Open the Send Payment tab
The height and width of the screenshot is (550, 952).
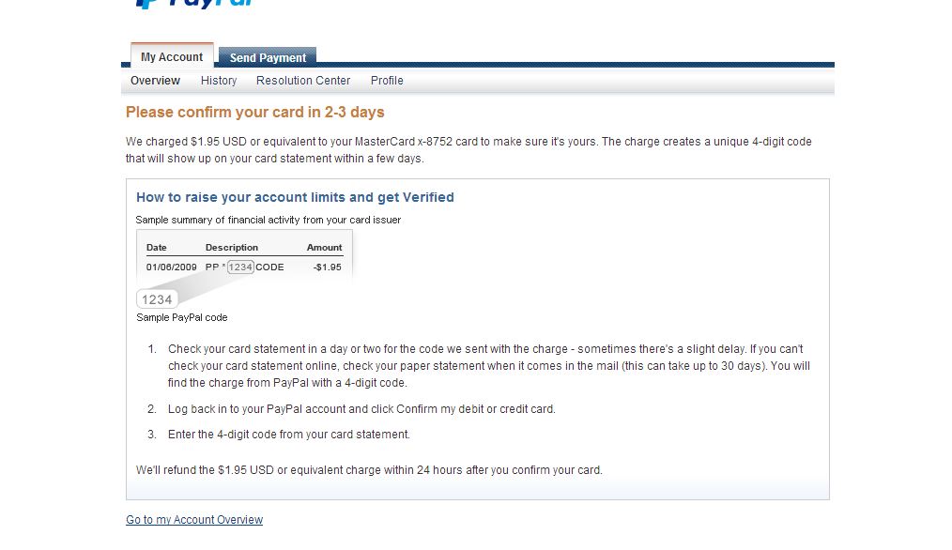(x=268, y=58)
